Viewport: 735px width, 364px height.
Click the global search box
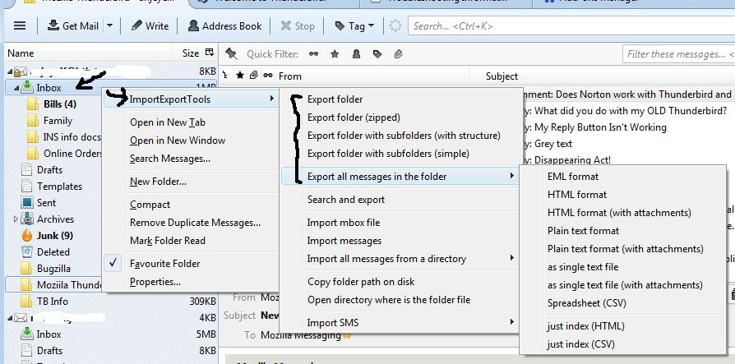tap(571, 26)
